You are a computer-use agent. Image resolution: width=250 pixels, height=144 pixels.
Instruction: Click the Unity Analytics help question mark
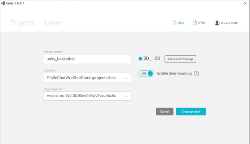click(x=196, y=74)
